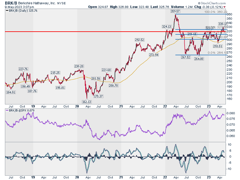Click the Last 325.76 value
Viewport: 240px width, 180px height.
[160, 7]
